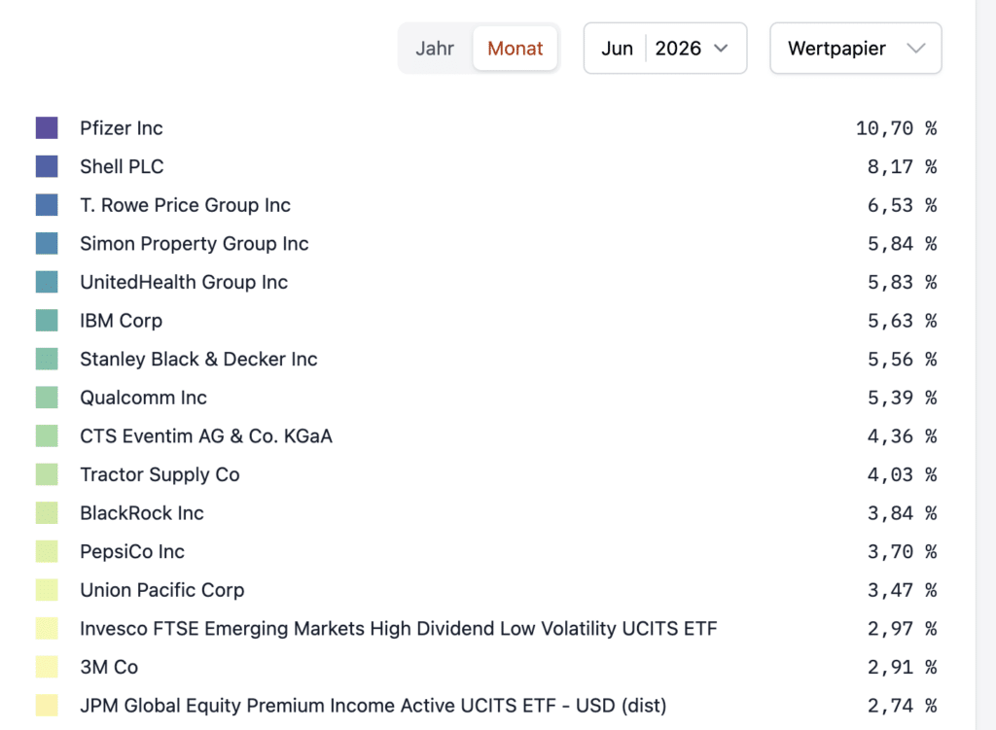Click the IBM Corp teal swatch
The width and height of the screenshot is (996, 730).
point(47,321)
